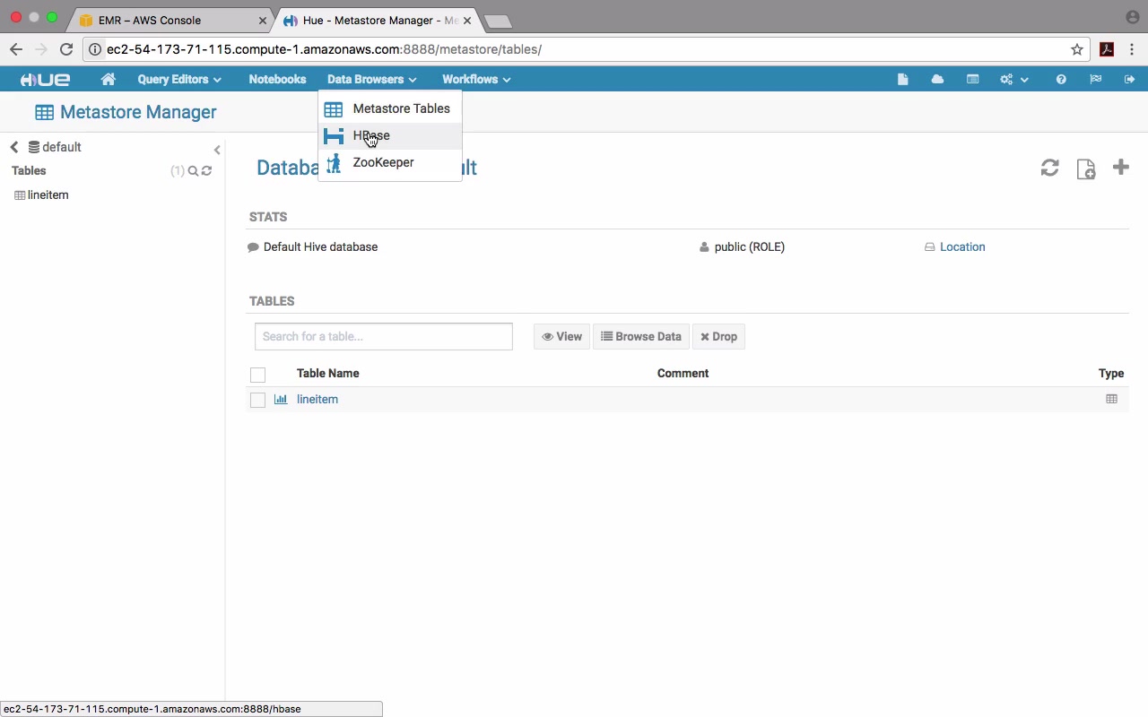This screenshot has height=717, width=1148.
Task: Collapse the left assist panel
Action: [217, 150]
